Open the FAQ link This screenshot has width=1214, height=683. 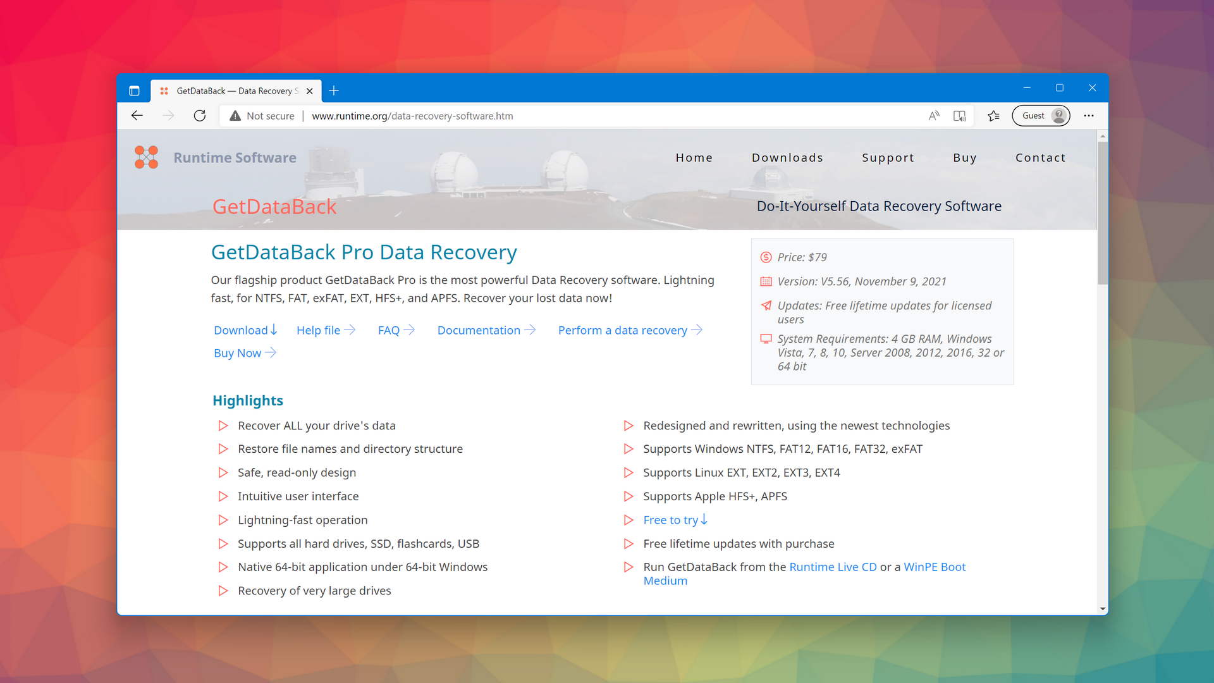tap(389, 329)
